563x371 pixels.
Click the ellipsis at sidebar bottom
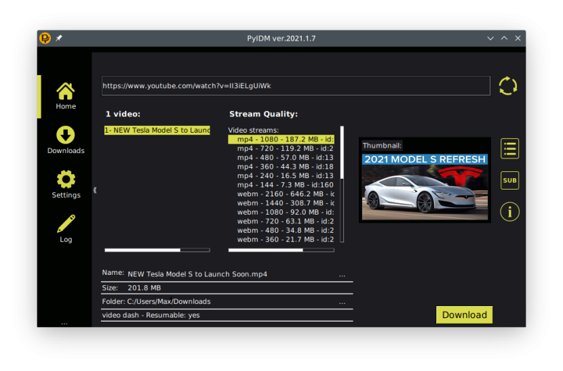click(64, 324)
